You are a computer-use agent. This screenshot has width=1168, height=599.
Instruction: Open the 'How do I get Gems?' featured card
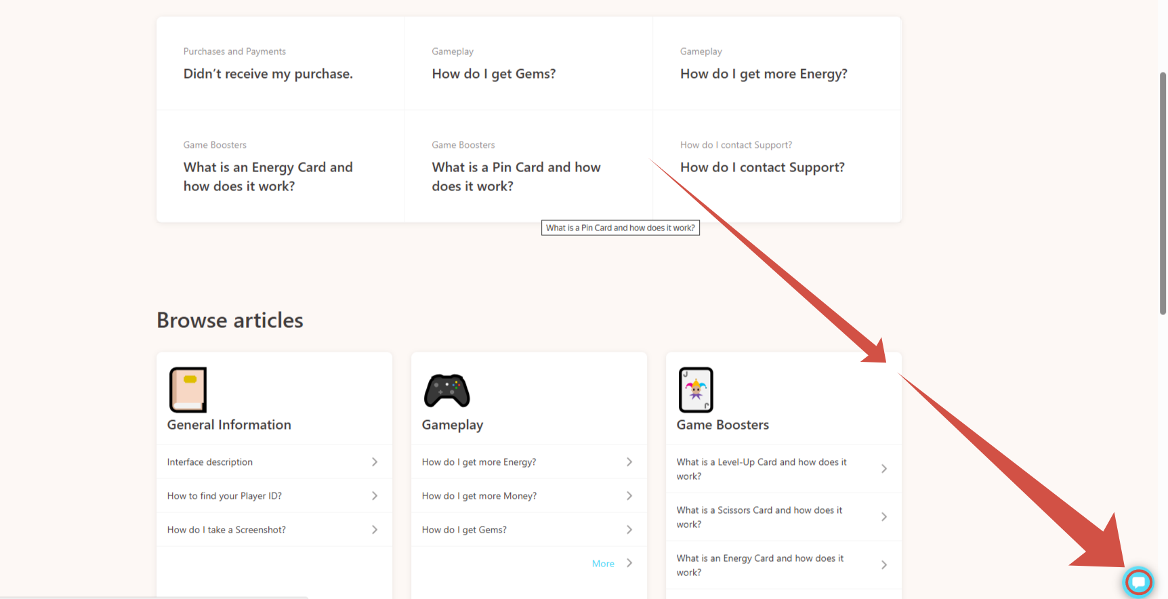click(x=494, y=74)
